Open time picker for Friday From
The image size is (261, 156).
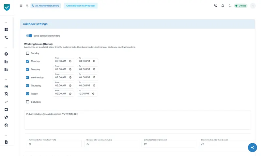coord(70,94)
